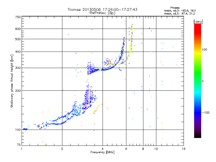Click the x-axis tick label '1'
The height and width of the screenshot is (162, 216).
tap(22, 149)
